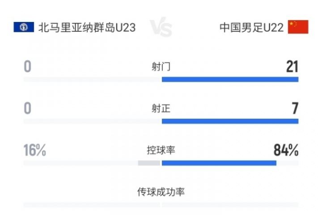Click the 21 shots value
322x215 pixels.
pyautogui.click(x=292, y=67)
